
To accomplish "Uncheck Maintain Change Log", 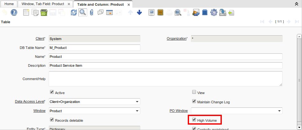I will coord(194,102).
